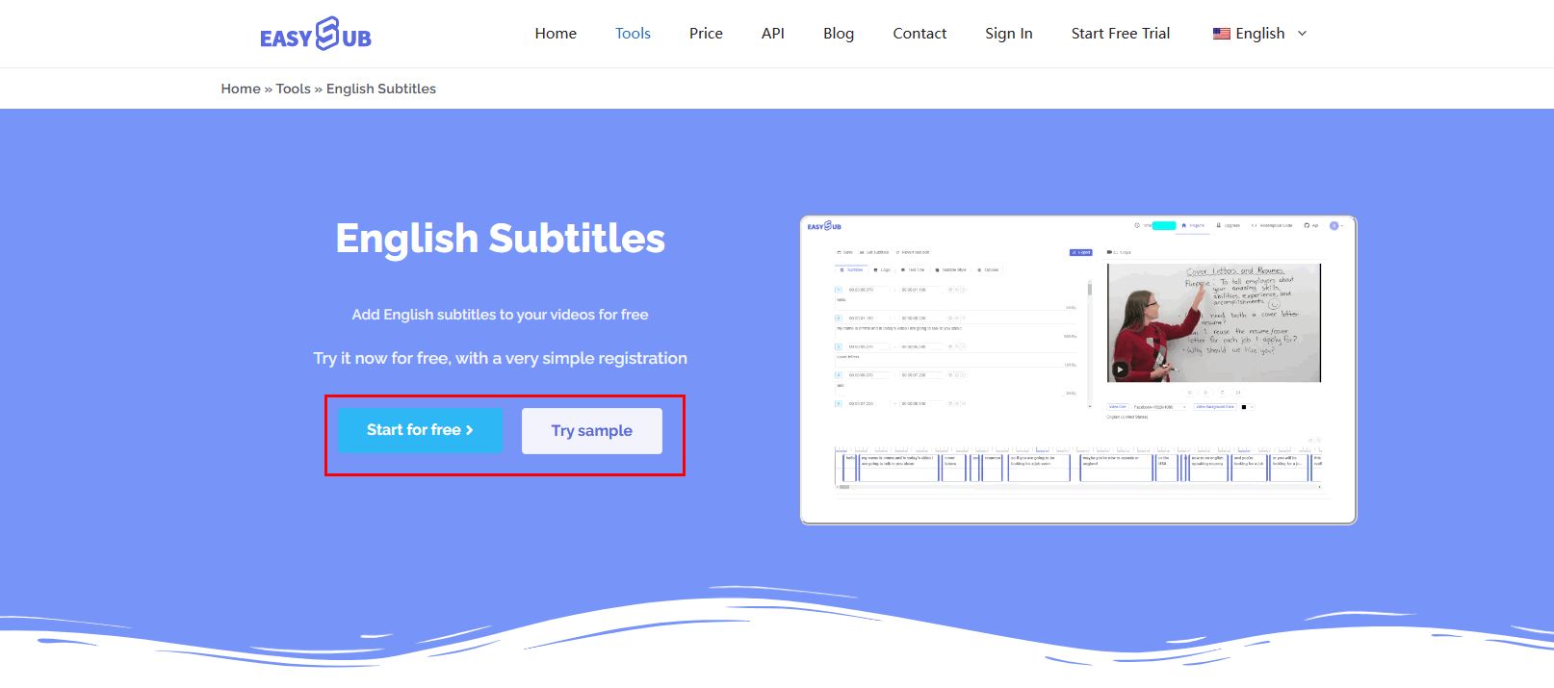Click the EasySub logo
Image resolution: width=1554 pixels, height=688 pixels.
tap(315, 34)
